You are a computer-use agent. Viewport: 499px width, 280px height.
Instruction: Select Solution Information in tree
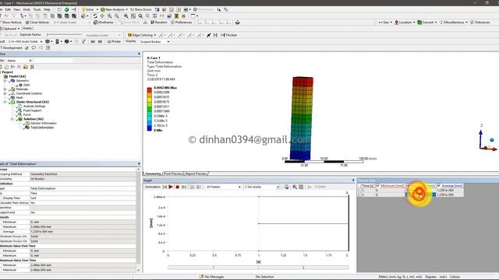coord(44,123)
